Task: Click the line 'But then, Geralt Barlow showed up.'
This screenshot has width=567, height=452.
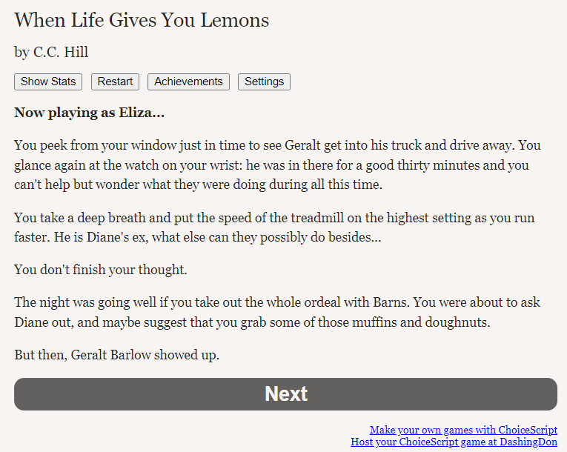Action: point(117,355)
